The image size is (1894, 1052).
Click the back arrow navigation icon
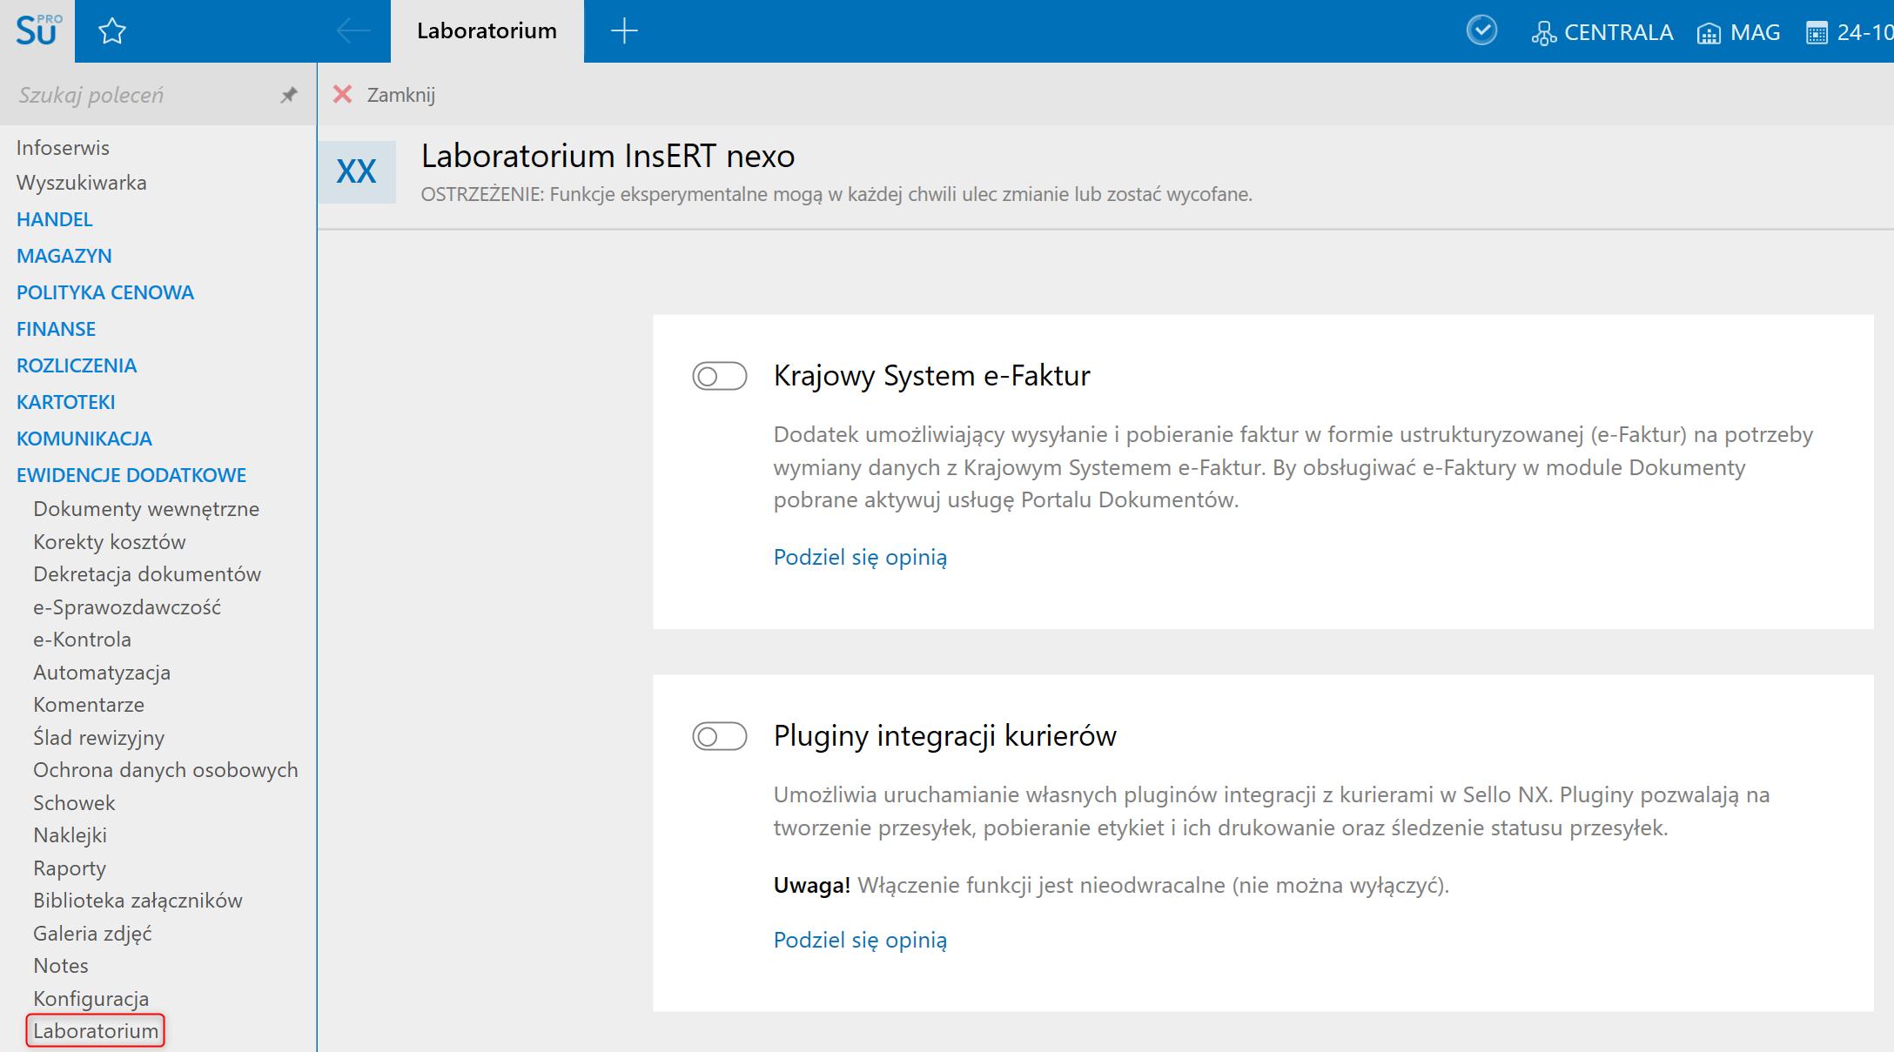pyautogui.click(x=353, y=31)
